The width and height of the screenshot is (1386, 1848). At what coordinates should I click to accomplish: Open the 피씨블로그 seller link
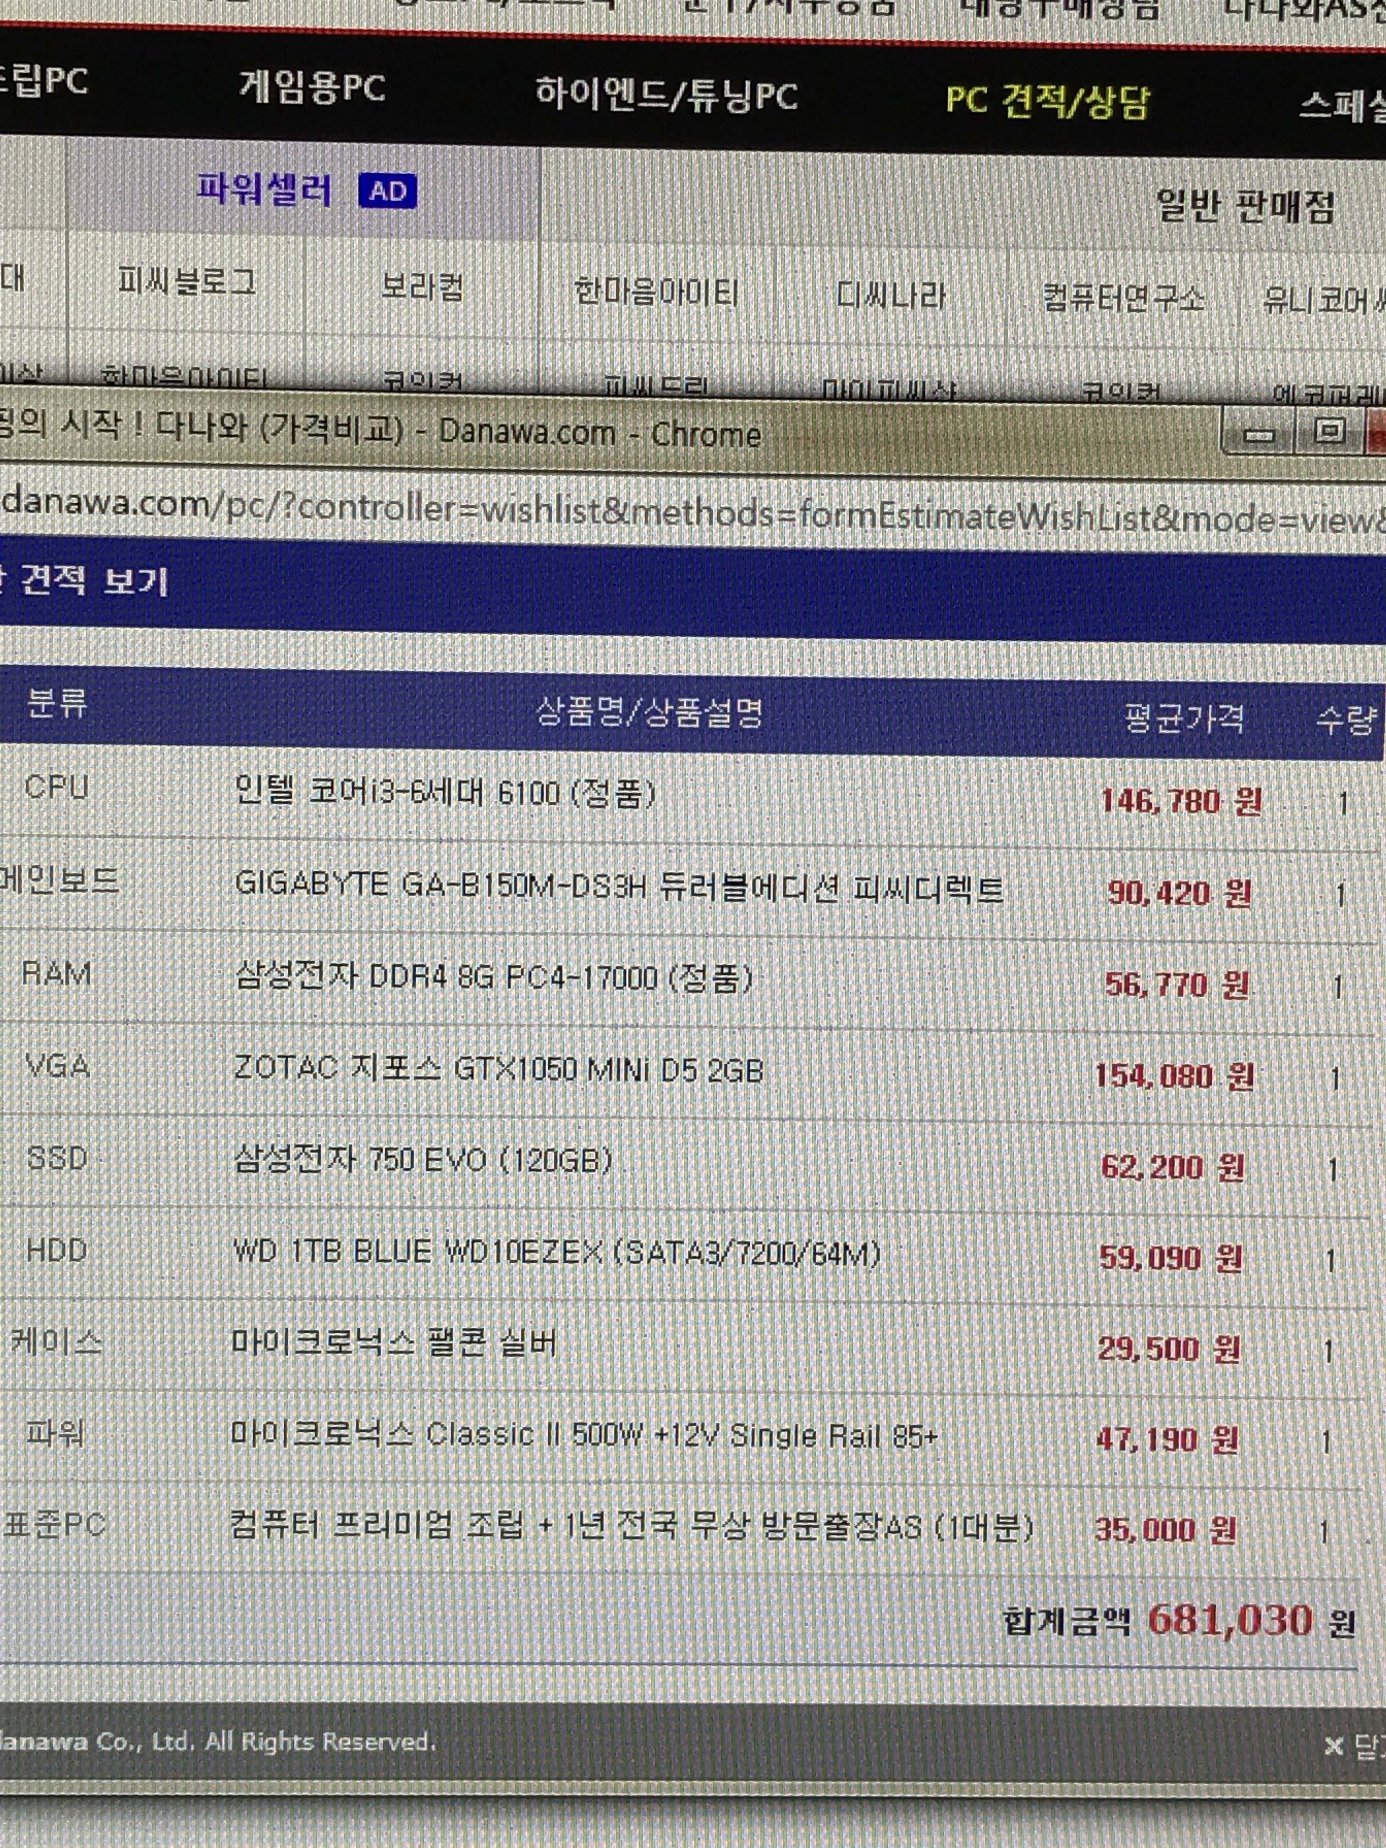[x=186, y=280]
